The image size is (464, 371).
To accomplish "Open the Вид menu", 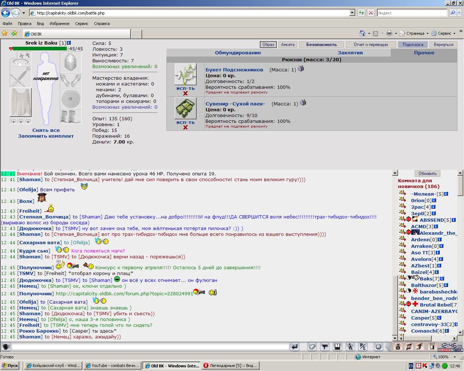I will [40, 24].
